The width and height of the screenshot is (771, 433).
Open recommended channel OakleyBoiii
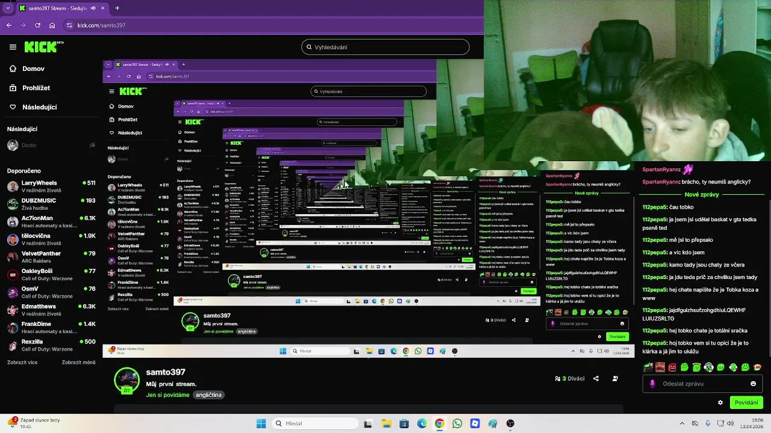pos(51,274)
